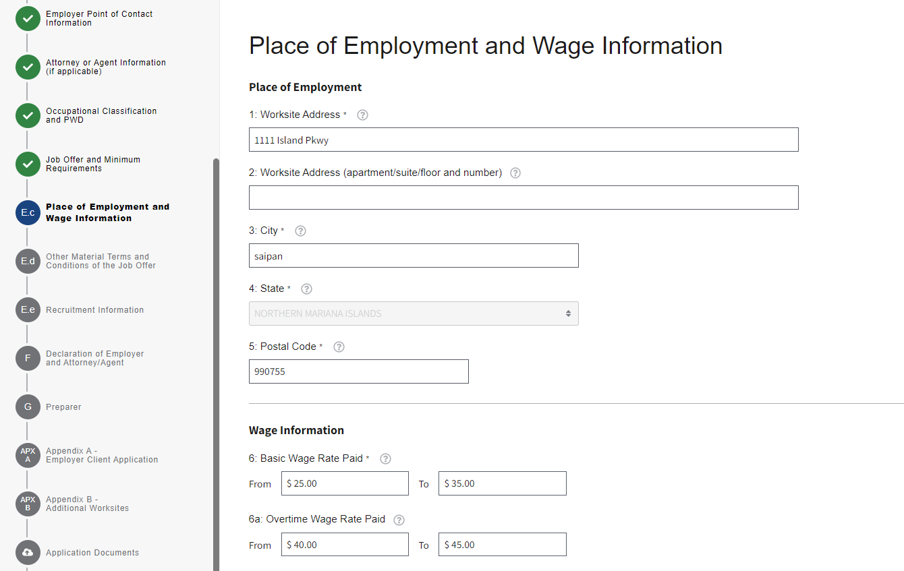The width and height of the screenshot is (904, 571).
Task: Go to Preparer section
Action: coord(63,407)
